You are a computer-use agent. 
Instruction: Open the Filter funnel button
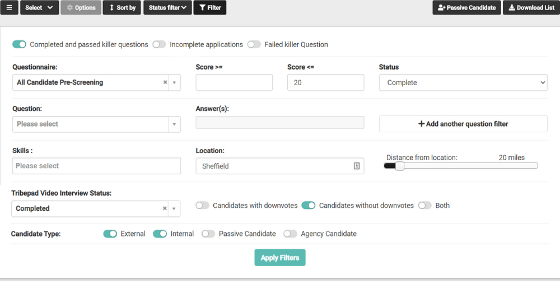click(209, 8)
